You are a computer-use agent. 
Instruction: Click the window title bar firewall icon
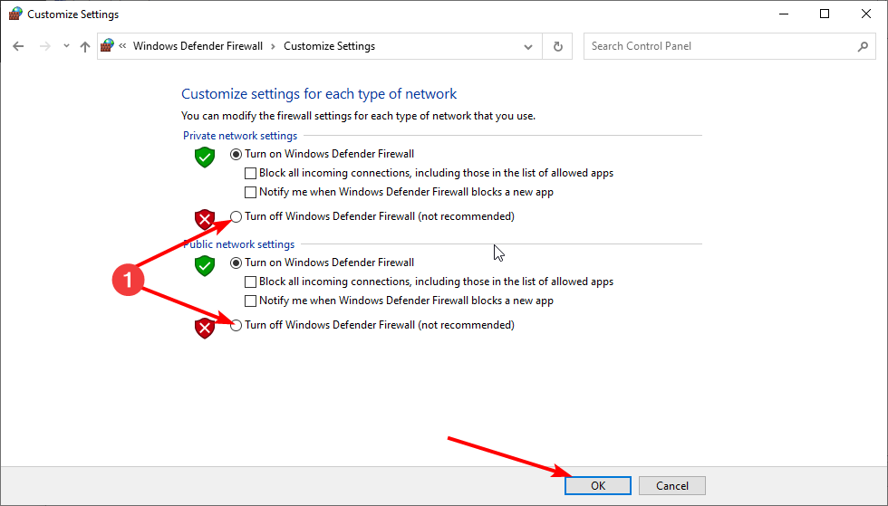pos(15,14)
